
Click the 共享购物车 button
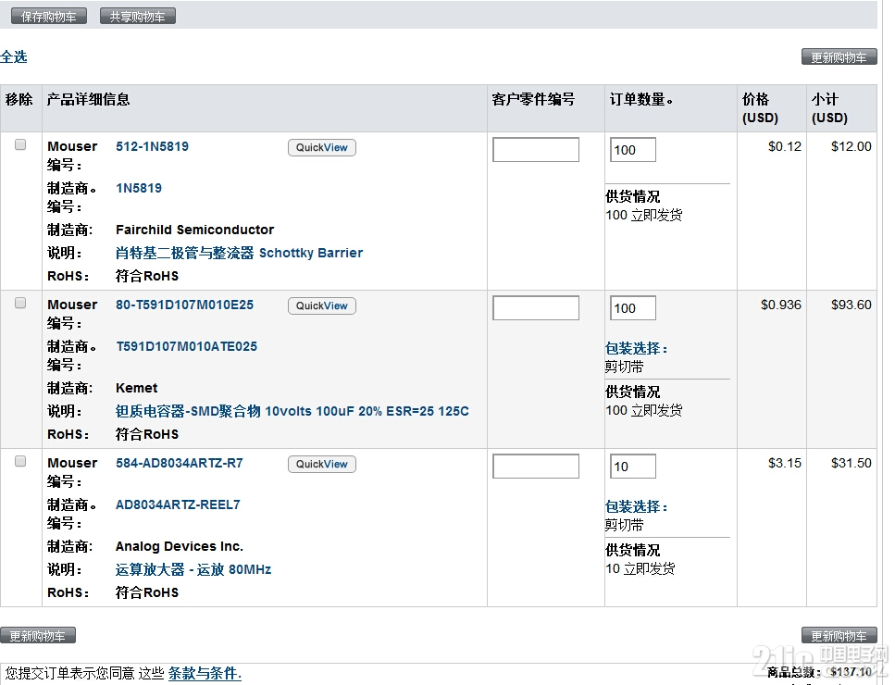tap(138, 17)
